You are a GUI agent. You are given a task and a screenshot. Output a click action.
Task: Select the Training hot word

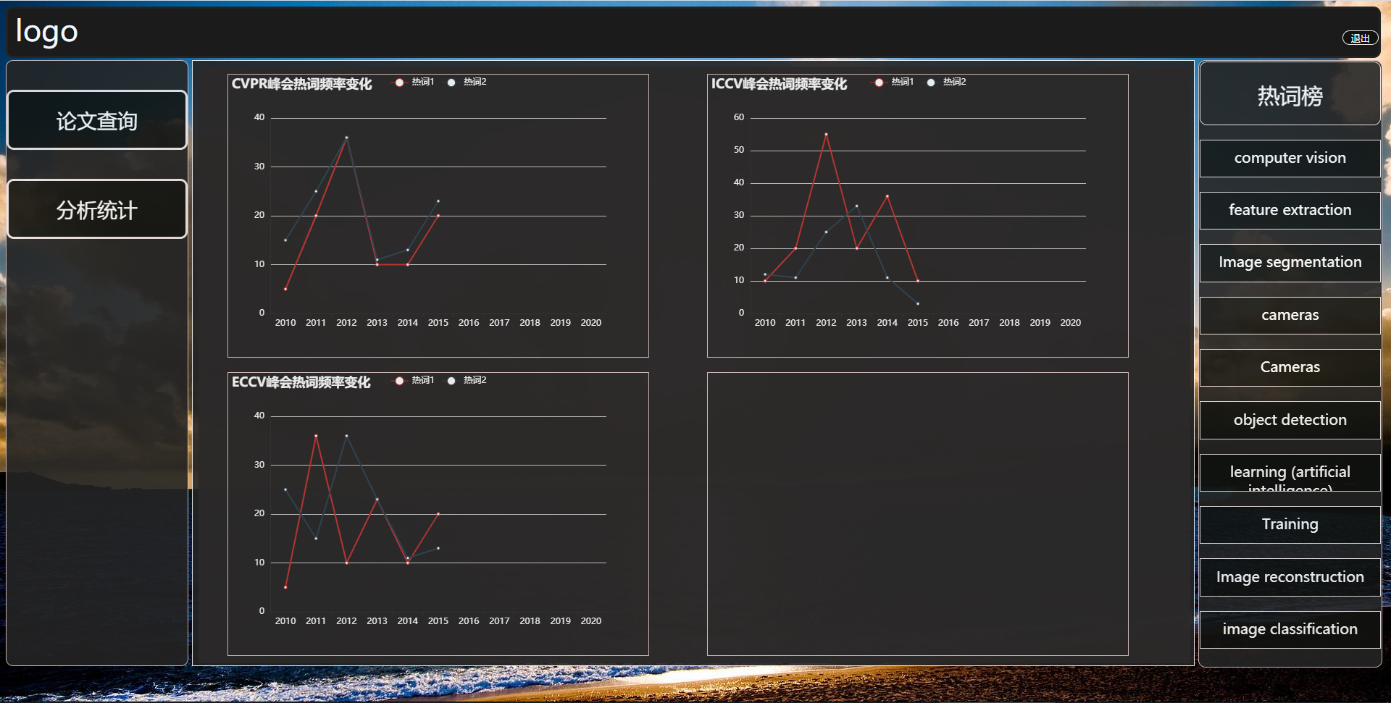click(1290, 524)
